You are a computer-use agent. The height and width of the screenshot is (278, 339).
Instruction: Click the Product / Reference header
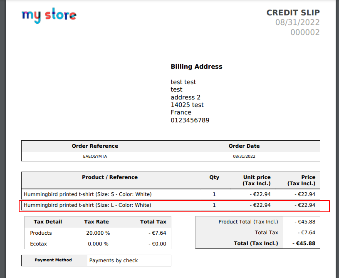click(110, 177)
